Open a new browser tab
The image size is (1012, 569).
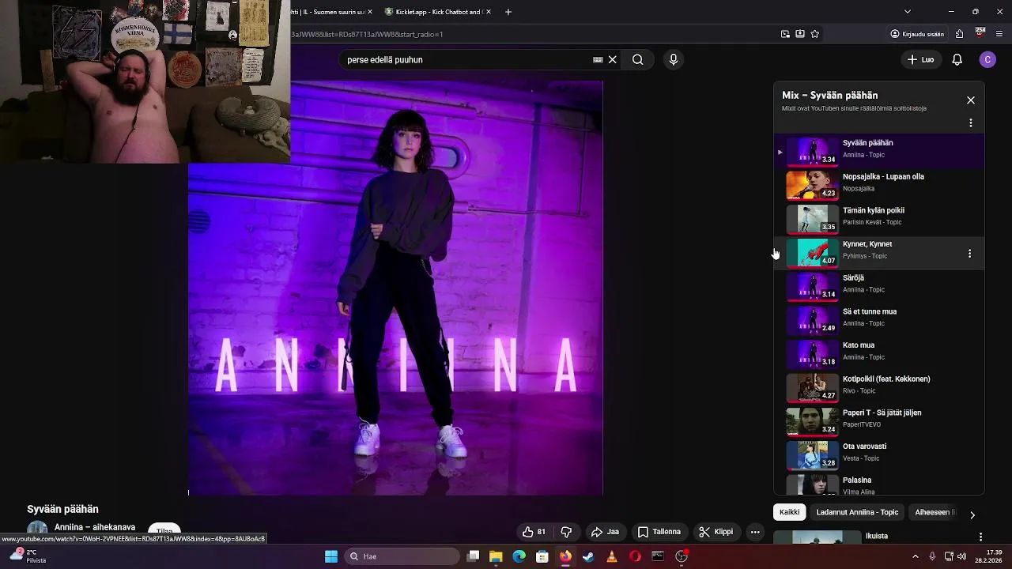pyautogui.click(x=508, y=12)
